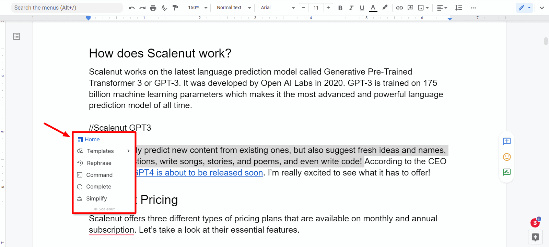The height and width of the screenshot is (247, 549).
Task: Open the red notification badge showing 3
Action: coord(535,223)
